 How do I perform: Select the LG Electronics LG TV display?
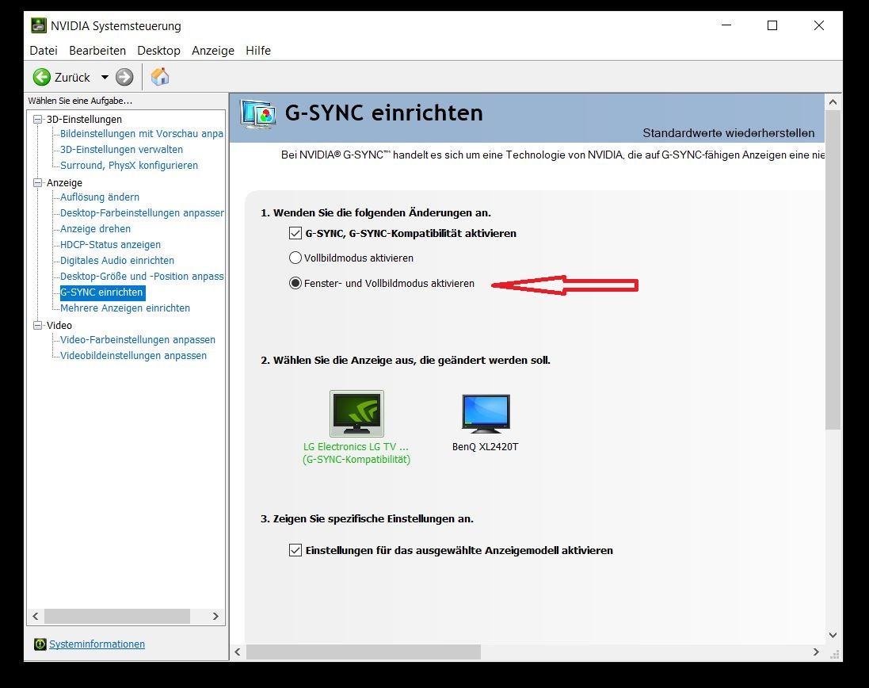356,427
